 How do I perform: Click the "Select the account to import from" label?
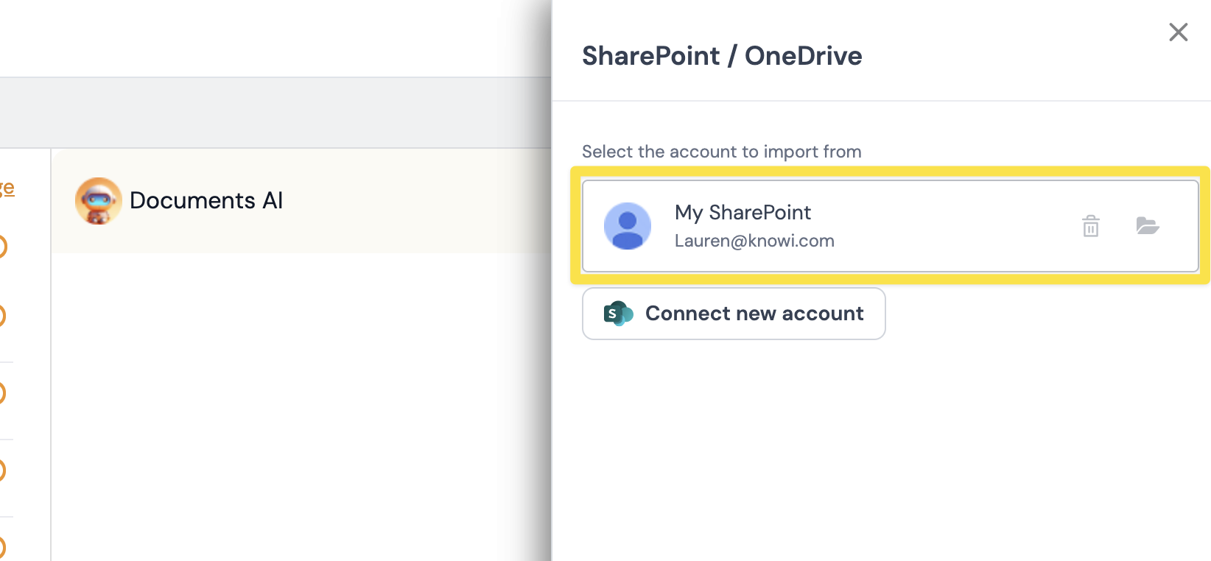tap(721, 152)
